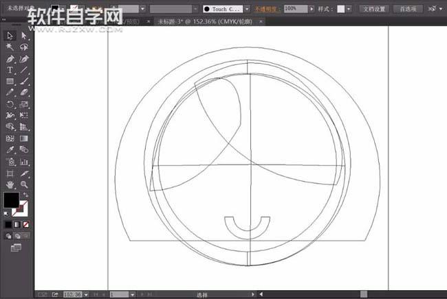
Task: Open the Touch Calligraphic brush dropdown
Action: pyautogui.click(x=244, y=9)
